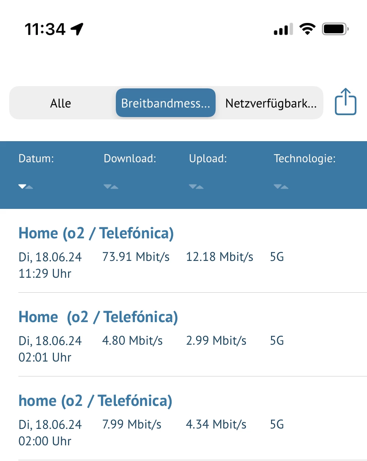Sort list by Download column header

pyautogui.click(x=130, y=159)
